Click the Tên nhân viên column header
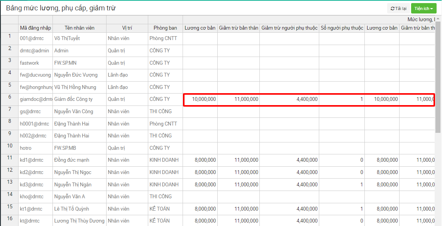Viewport: 442px width, 226px height. click(x=80, y=28)
